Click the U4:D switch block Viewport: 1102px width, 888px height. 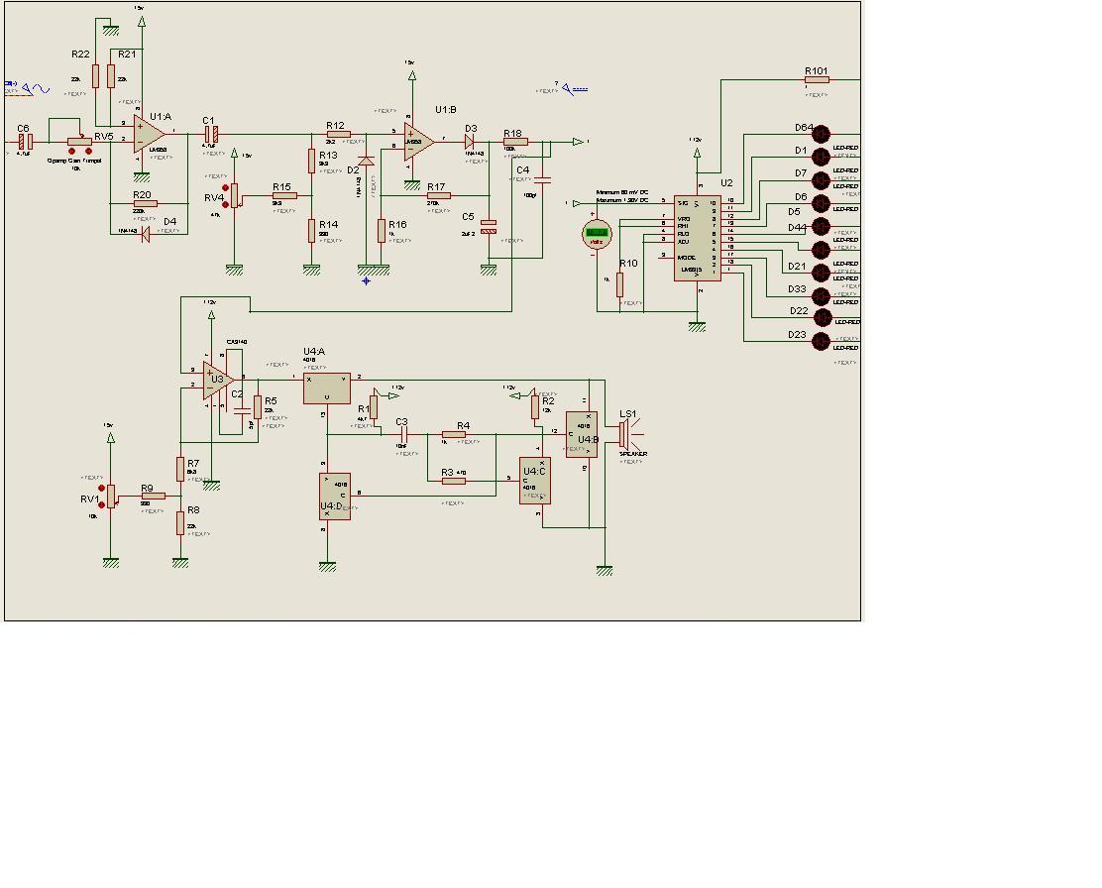pos(335,497)
